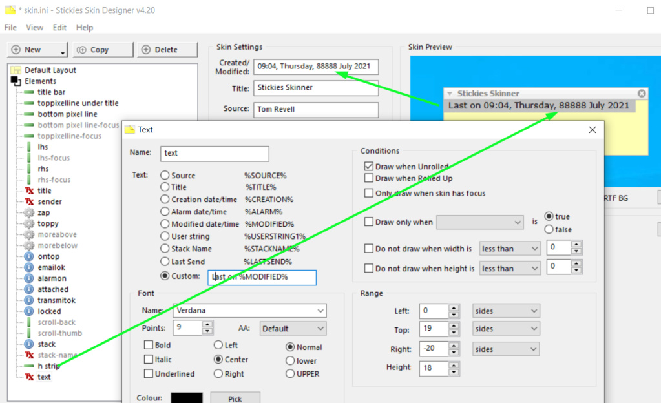Enable the Bold font checkbox

(149, 345)
